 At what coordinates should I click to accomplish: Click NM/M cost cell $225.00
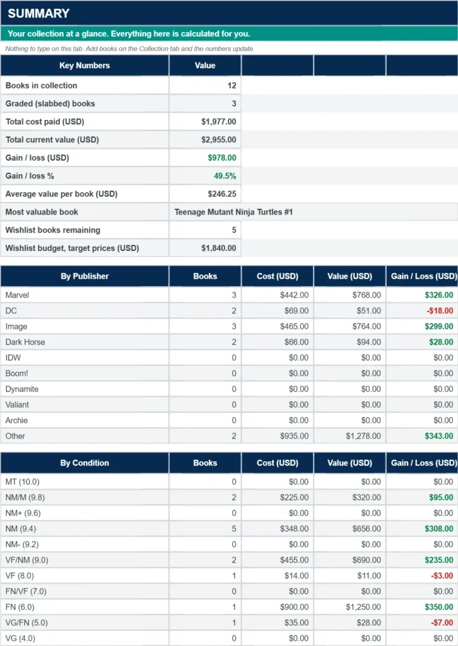click(x=278, y=497)
